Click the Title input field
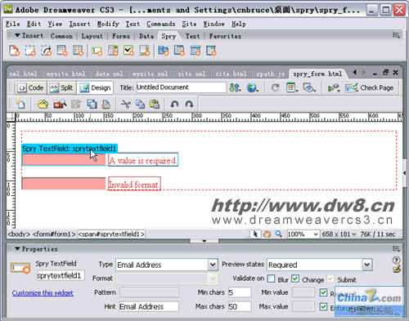 coord(181,87)
